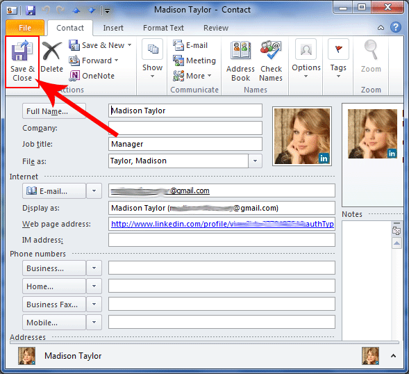Click the Business phone number field
409x374 pixels.
coord(222,268)
